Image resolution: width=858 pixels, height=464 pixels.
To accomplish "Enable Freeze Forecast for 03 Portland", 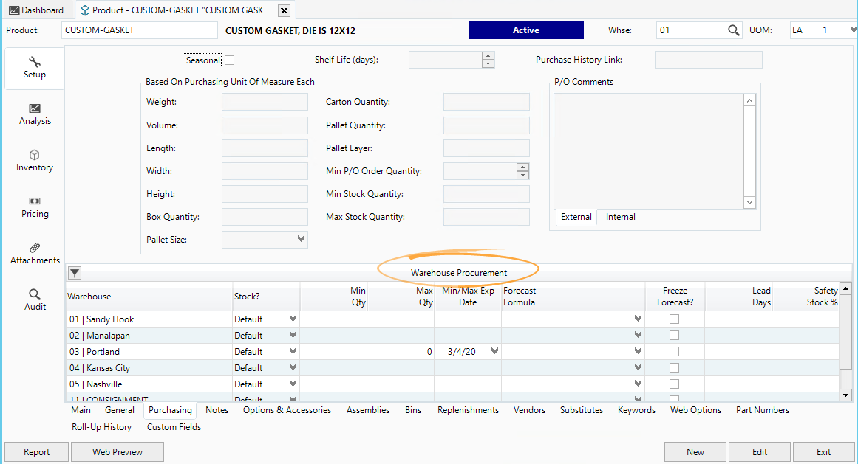I will coord(674,352).
